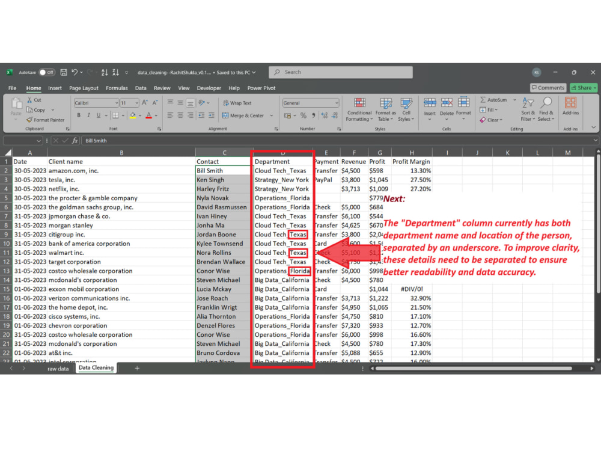Click the Comma Style icon

coord(314,115)
